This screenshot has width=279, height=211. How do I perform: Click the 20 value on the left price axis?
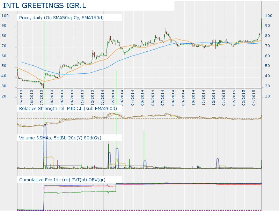[4, 96]
